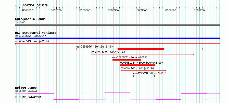The image size is (227, 103).
Task: Click the Cytogenetic Bands track title
Action: pos(30,19)
